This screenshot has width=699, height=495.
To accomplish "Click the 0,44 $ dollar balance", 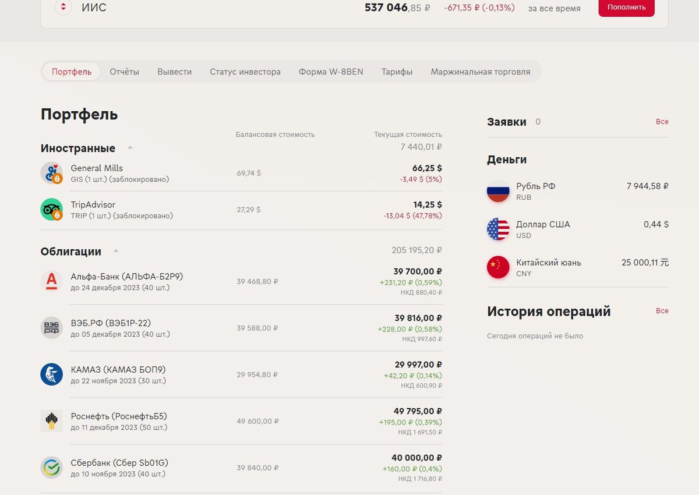I will pyautogui.click(x=656, y=224).
